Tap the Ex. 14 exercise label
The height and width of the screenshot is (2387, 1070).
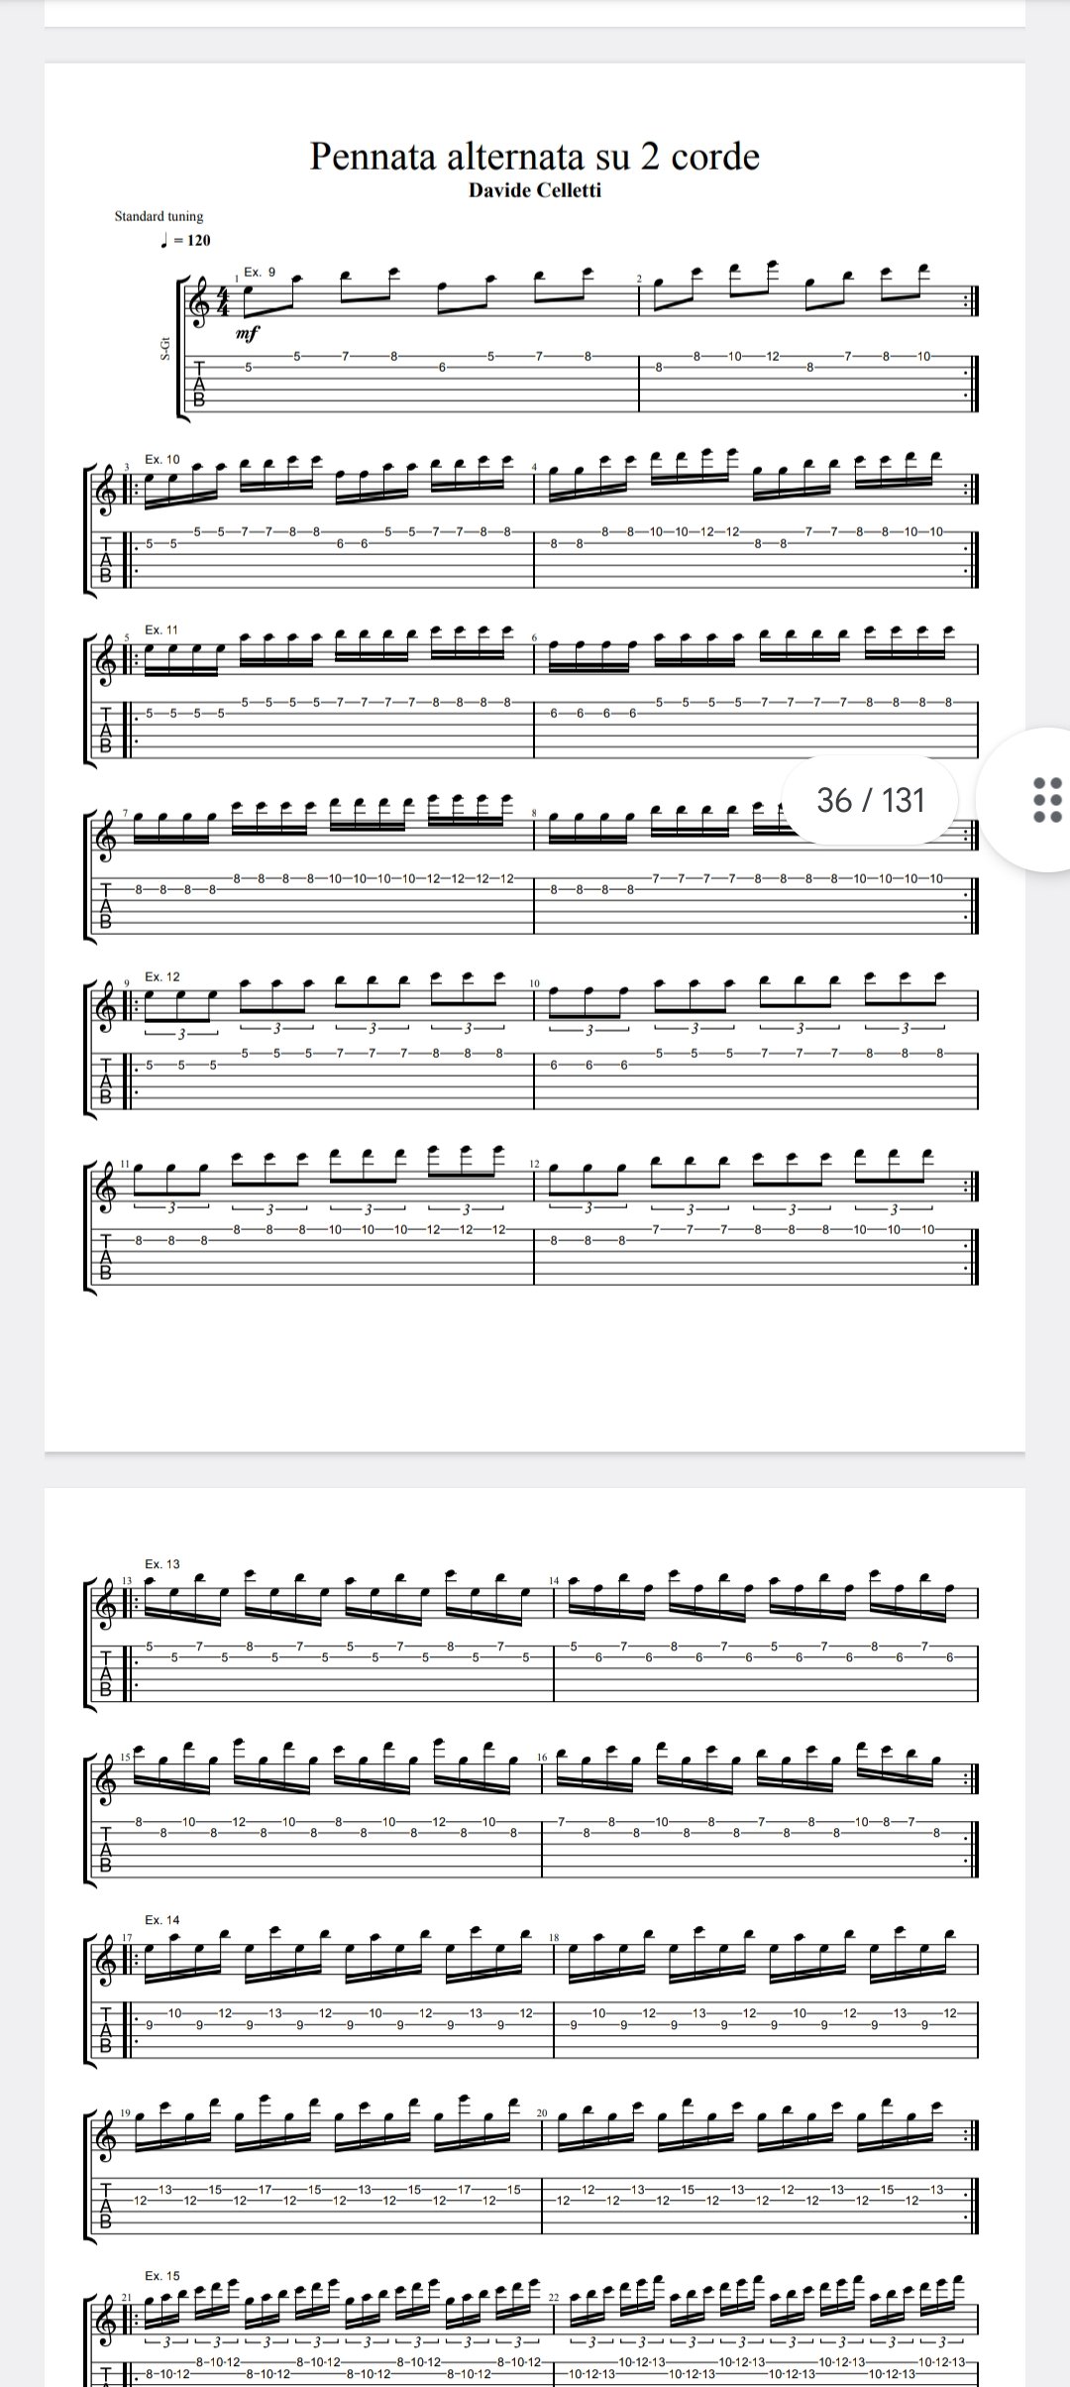(162, 1920)
